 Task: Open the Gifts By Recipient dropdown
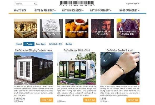[45, 10]
